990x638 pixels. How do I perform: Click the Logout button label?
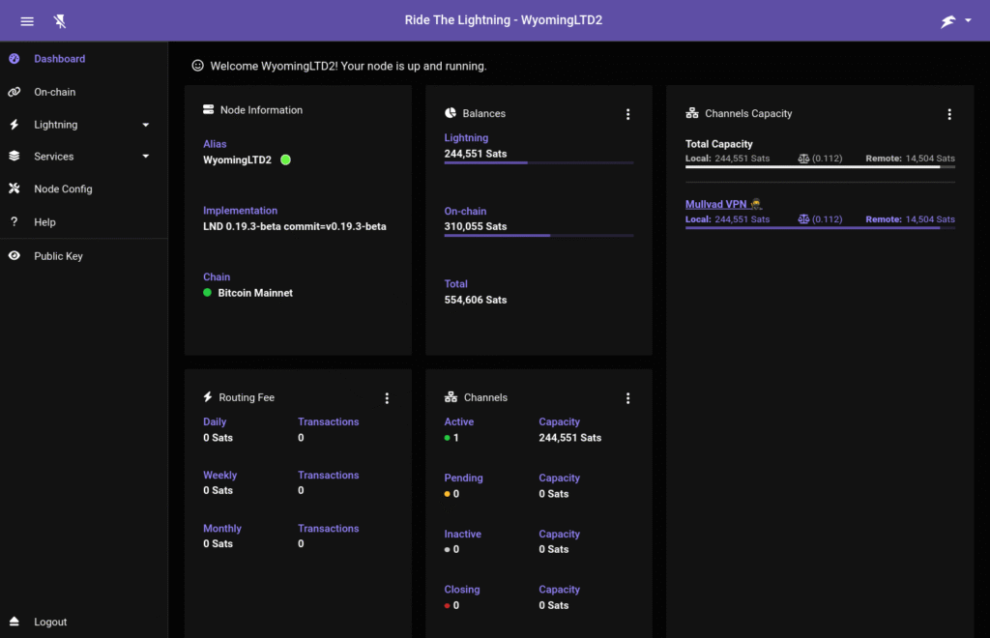[50, 622]
